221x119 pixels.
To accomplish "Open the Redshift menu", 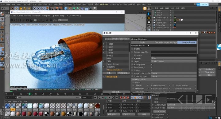I will (x=132, y=4).
